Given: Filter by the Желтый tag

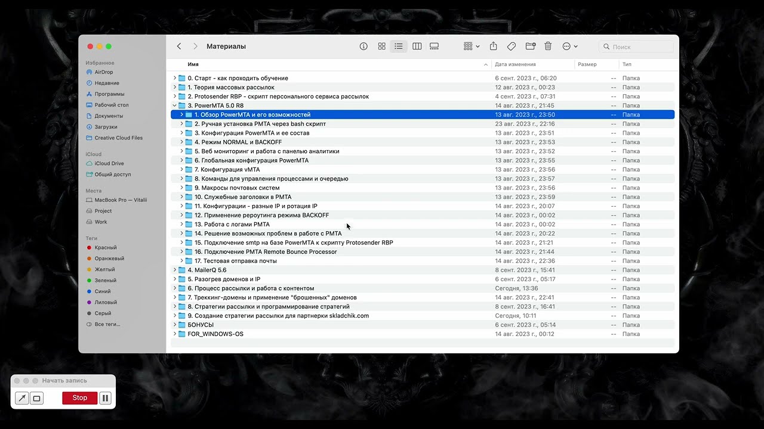Looking at the screenshot, I should 104,269.
